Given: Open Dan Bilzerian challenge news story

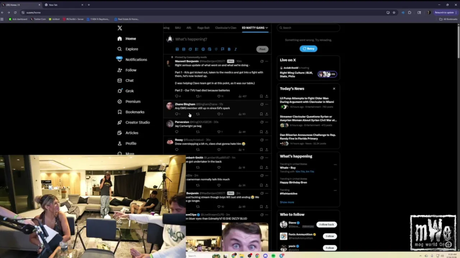Looking at the screenshot, I should [308, 139].
